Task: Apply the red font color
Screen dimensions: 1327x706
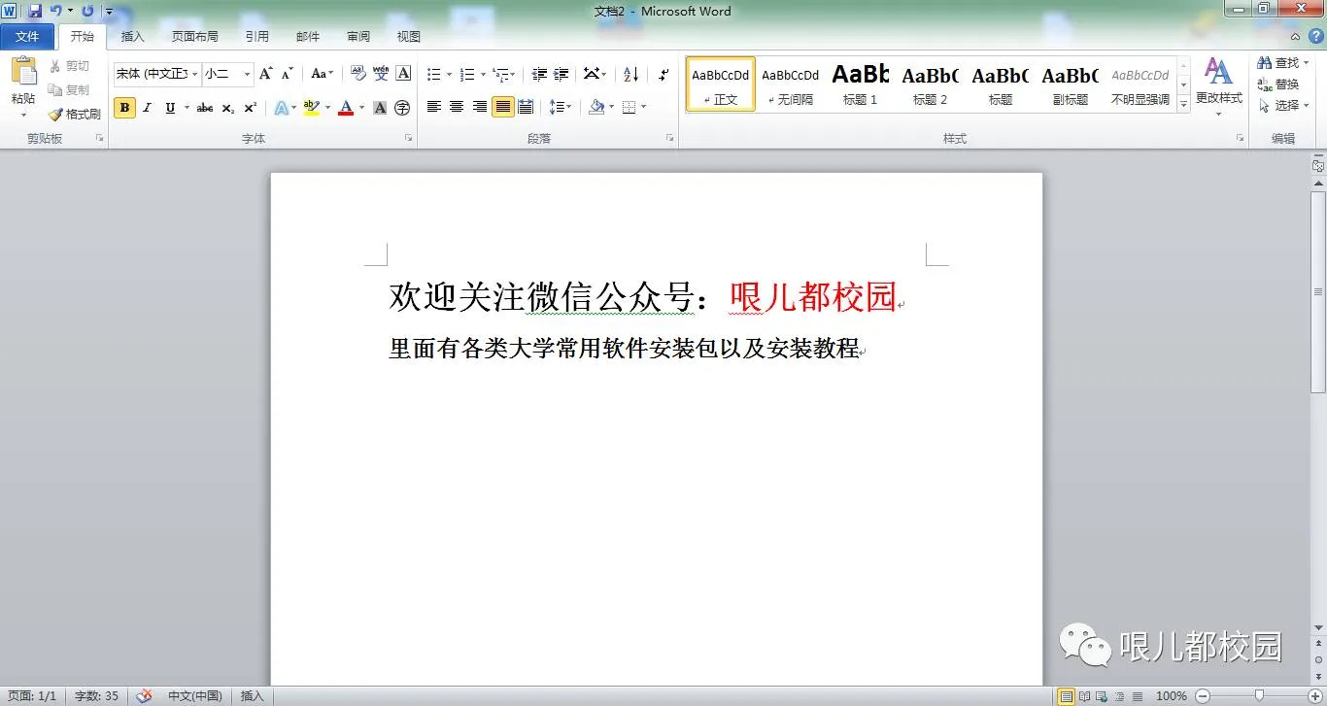Action: point(346,108)
